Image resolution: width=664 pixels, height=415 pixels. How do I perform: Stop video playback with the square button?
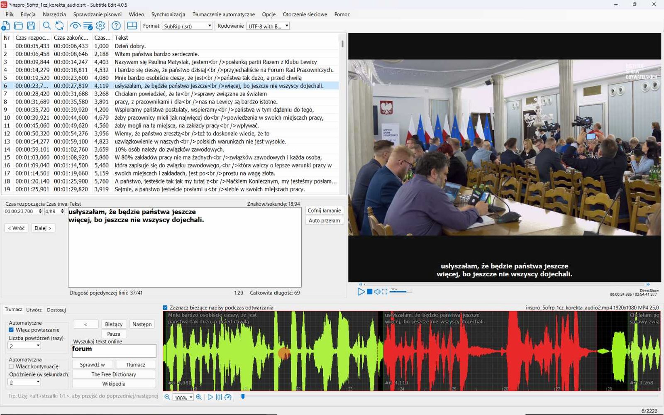(x=369, y=292)
